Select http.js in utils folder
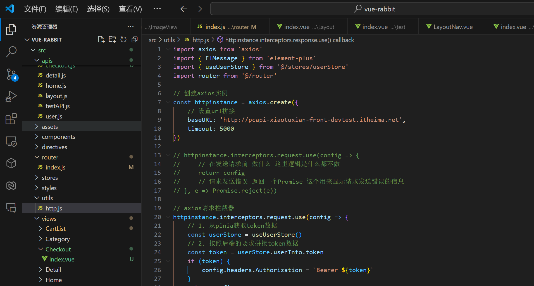 [x=82, y=208]
